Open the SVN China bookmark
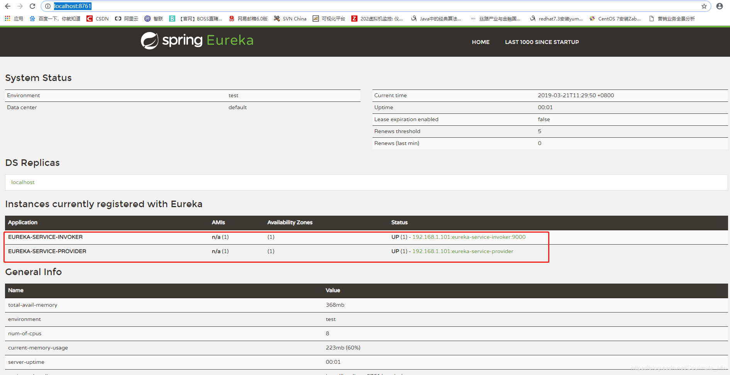Viewport: 730px width, 375px height. click(x=290, y=19)
